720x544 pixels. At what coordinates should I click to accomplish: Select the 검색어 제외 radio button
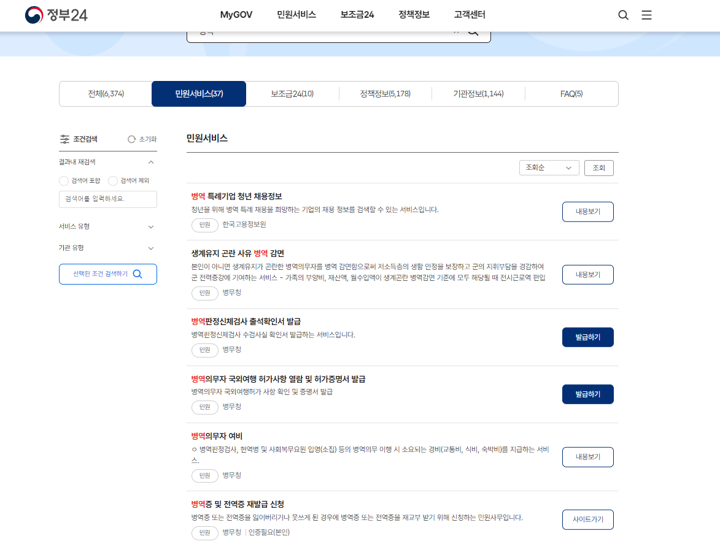(112, 180)
